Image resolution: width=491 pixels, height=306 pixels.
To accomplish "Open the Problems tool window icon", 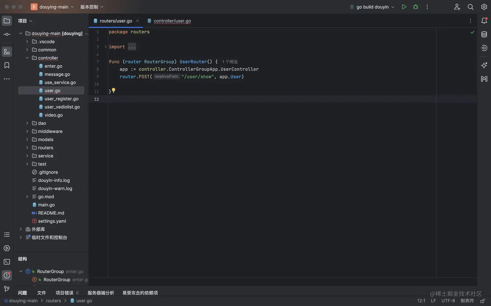I will (7, 275).
